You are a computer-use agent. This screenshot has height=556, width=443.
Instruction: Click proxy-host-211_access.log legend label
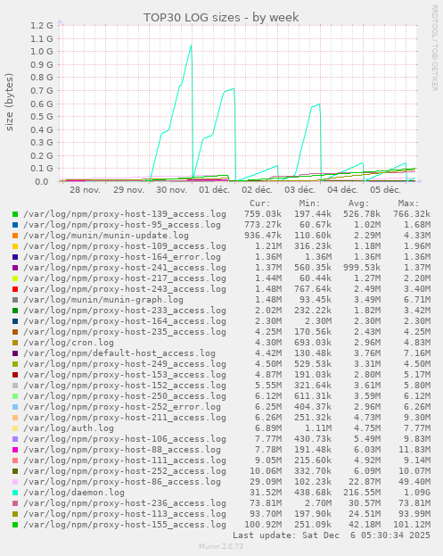coord(125,418)
